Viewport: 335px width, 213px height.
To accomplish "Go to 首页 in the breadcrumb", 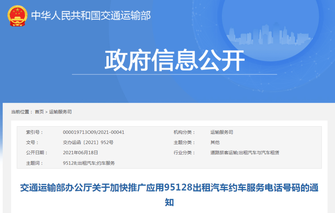I will (x=39, y=112).
